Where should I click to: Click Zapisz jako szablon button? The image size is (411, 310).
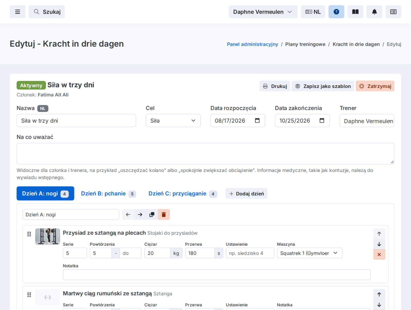(323, 86)
